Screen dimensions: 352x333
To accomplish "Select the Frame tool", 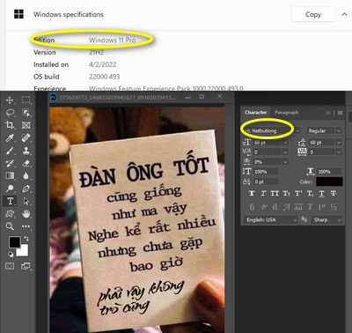I will (x=26, y=125).
